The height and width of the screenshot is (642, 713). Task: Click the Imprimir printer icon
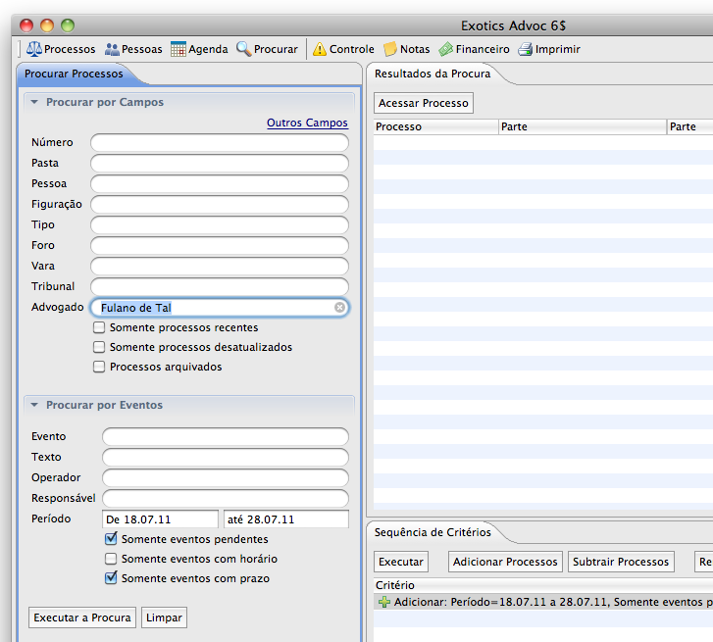pos(525,49)
